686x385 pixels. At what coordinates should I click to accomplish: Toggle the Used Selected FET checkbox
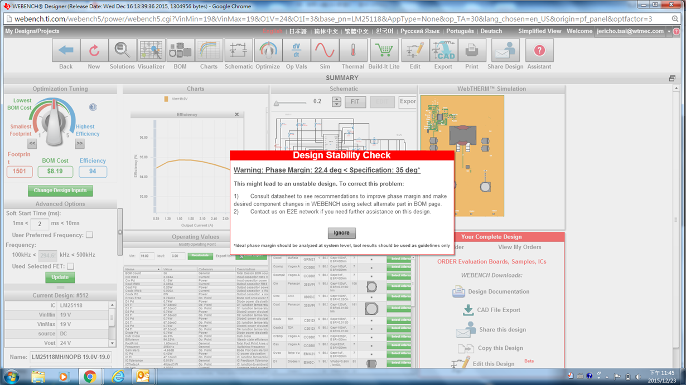(x=70, y=266)
